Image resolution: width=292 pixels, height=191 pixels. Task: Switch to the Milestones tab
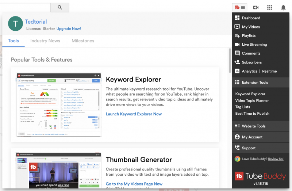coord(83,41)
